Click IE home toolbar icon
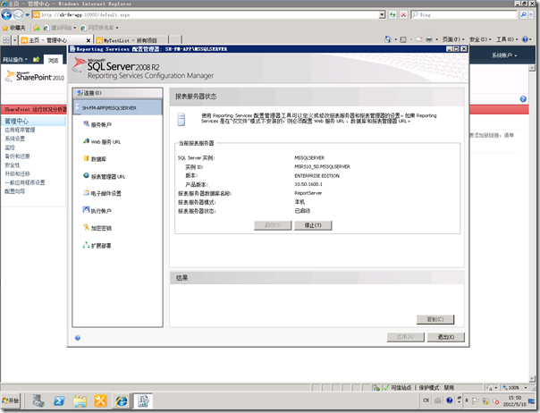 [x=387, y=39]
